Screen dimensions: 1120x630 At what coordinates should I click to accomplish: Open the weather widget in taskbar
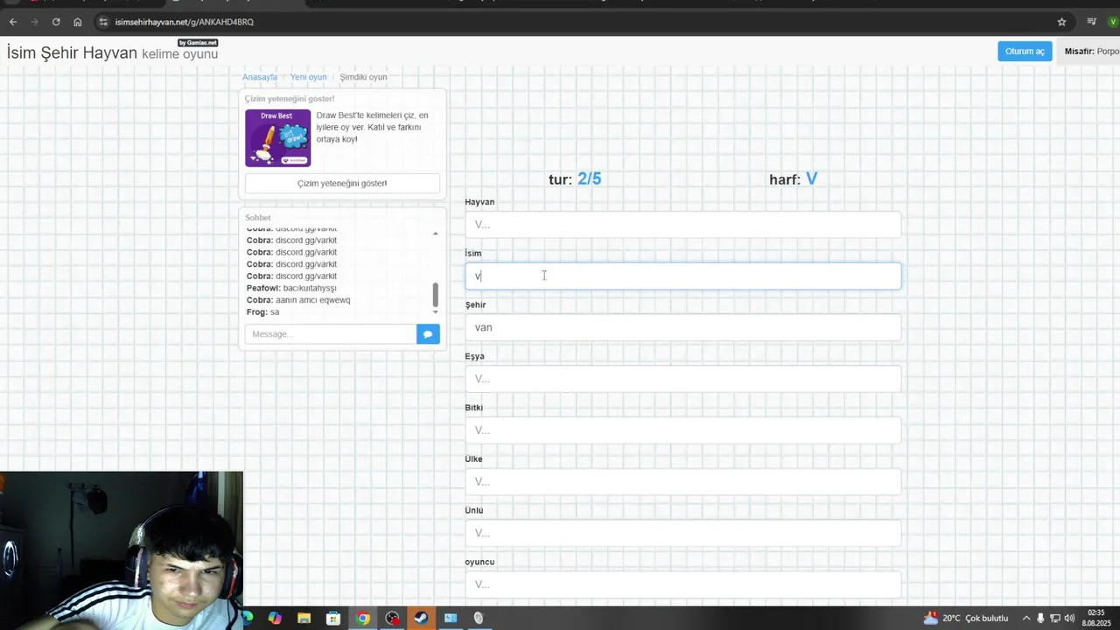click(966, 619)
